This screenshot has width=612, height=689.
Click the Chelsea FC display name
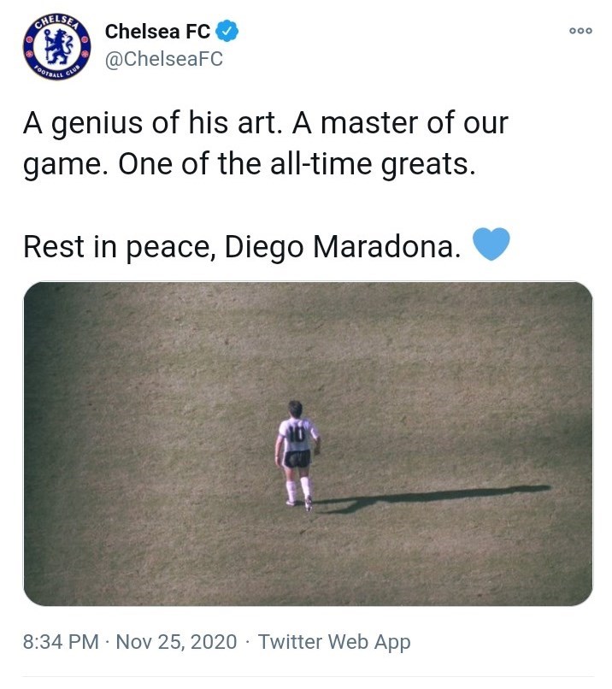(x=157, y=32)
